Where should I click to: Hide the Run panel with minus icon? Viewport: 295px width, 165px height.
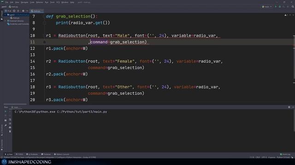click(x=293, y=107)
